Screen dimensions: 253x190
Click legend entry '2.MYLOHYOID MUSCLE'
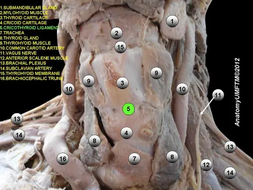coord(24,13)
